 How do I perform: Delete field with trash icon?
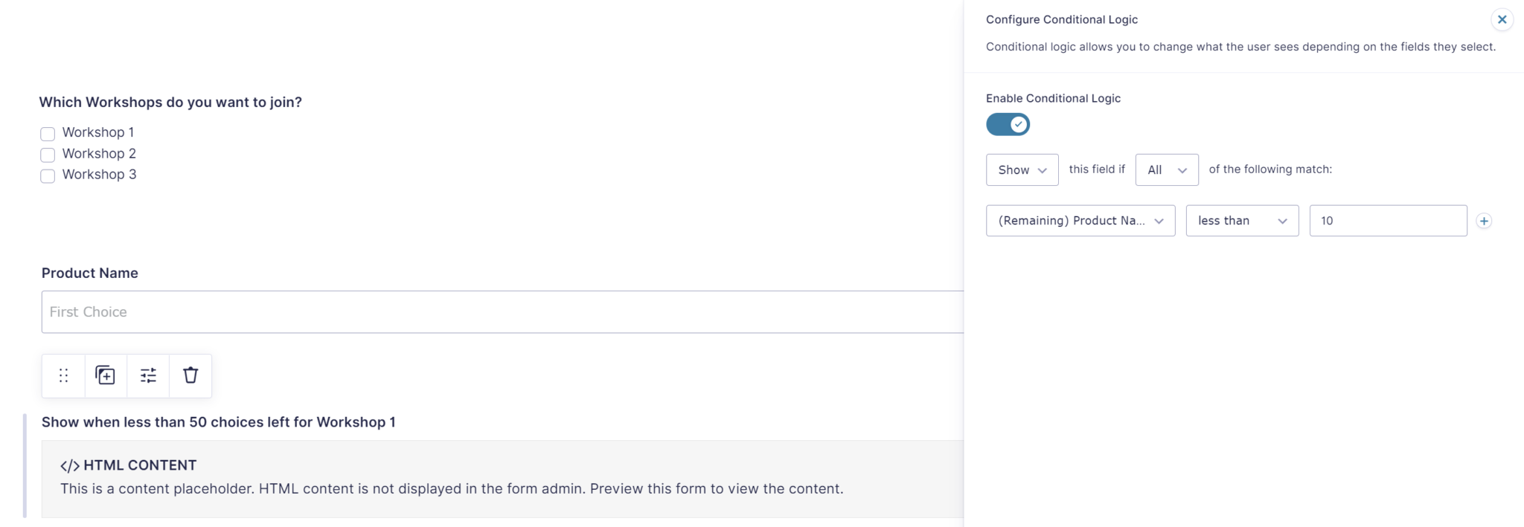pyautogui.click(x=190, y=375)
